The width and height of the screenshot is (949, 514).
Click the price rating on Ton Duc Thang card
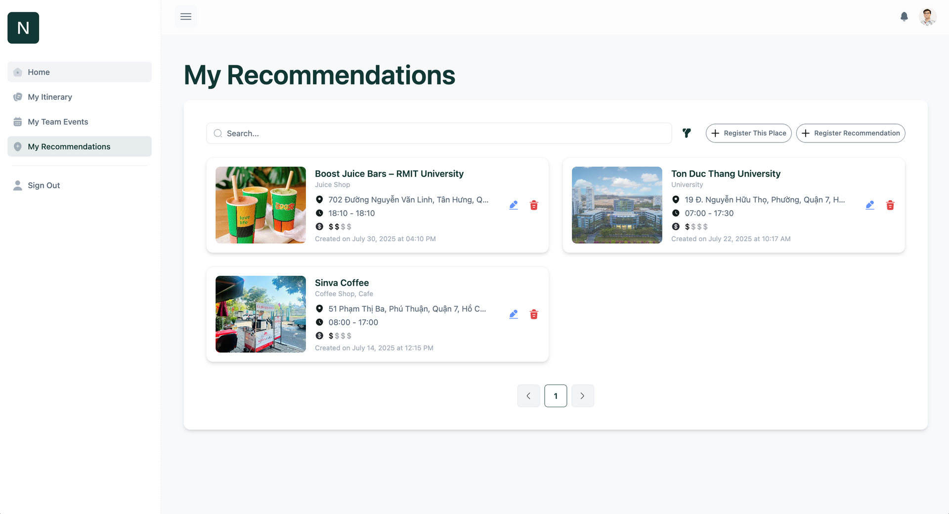tap(696, 226)
